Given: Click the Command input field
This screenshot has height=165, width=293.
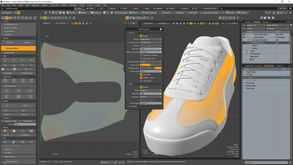Looking at the screenshot, I should 266,162.
